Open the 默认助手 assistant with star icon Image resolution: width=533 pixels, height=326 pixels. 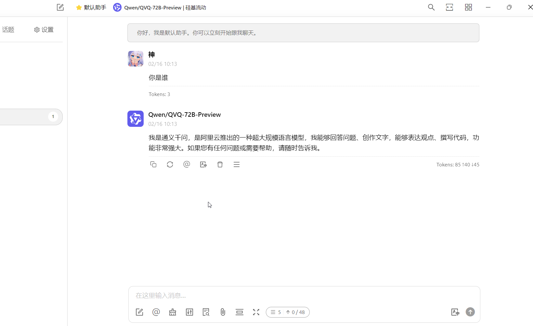(91, 7)
